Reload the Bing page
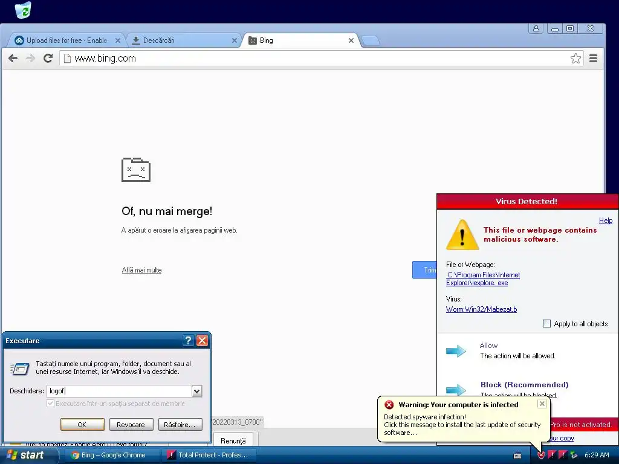This screenshot has width=619, height=464. (x=48, y=59)
